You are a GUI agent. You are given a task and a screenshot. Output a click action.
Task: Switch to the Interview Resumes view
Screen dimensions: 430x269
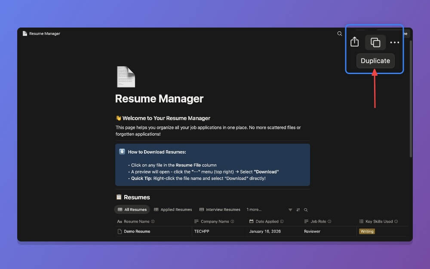pos(220,210)
